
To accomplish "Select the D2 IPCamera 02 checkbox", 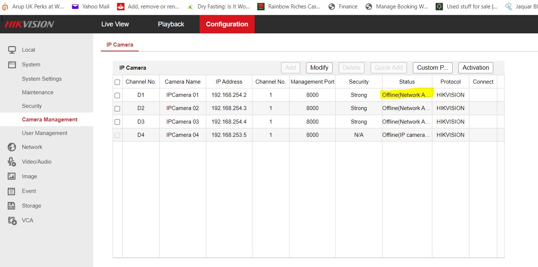I will click(117, 109).
